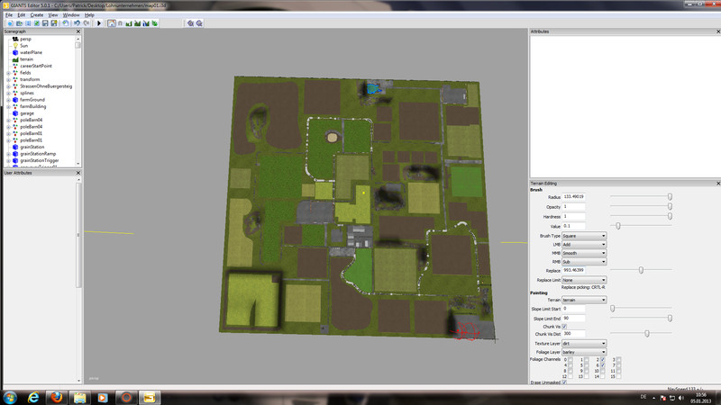Click the terrain node green icon

coord(15,59)
